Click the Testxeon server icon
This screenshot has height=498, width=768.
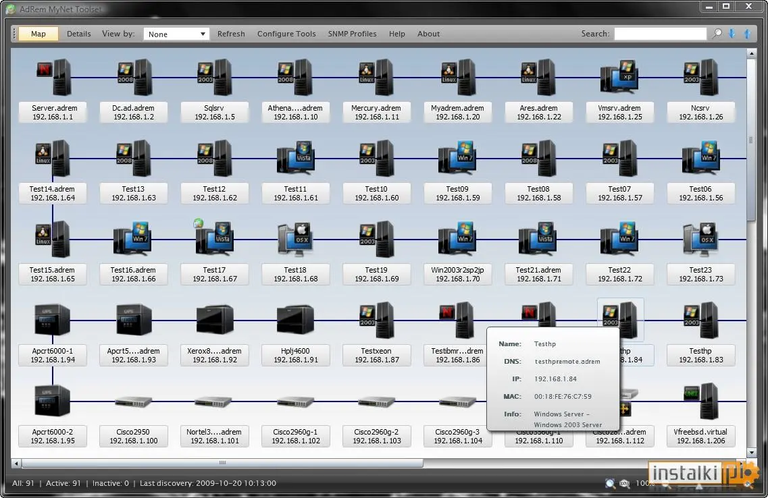point(376,320)
